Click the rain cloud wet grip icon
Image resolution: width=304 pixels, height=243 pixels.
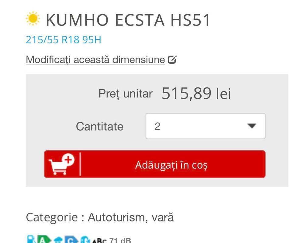click(x=57, y=240)
